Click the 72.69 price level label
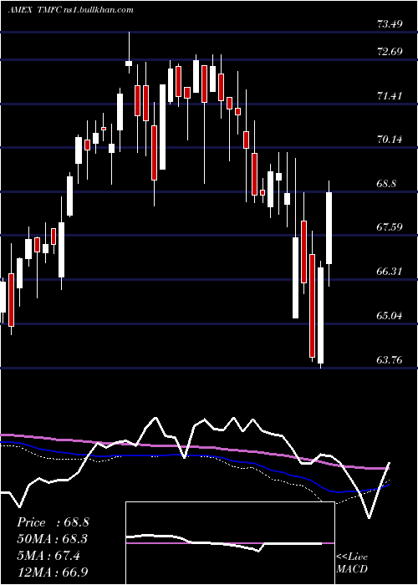Viewport: 418px width, 585px height. pos(390,52)
